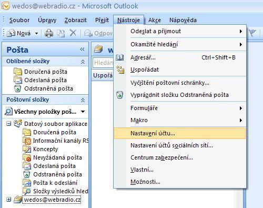
Task: Click the address book icon beside Adresář
Action: tap(120, 57)
